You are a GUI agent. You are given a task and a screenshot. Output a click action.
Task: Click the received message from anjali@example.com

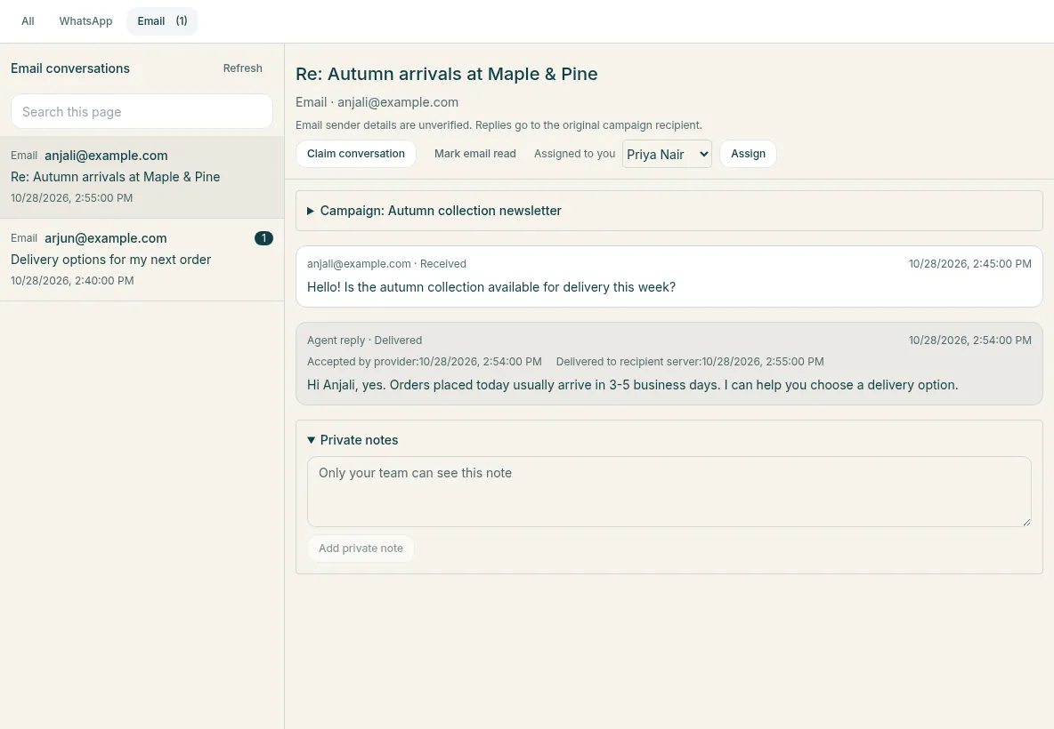[669, 276]
